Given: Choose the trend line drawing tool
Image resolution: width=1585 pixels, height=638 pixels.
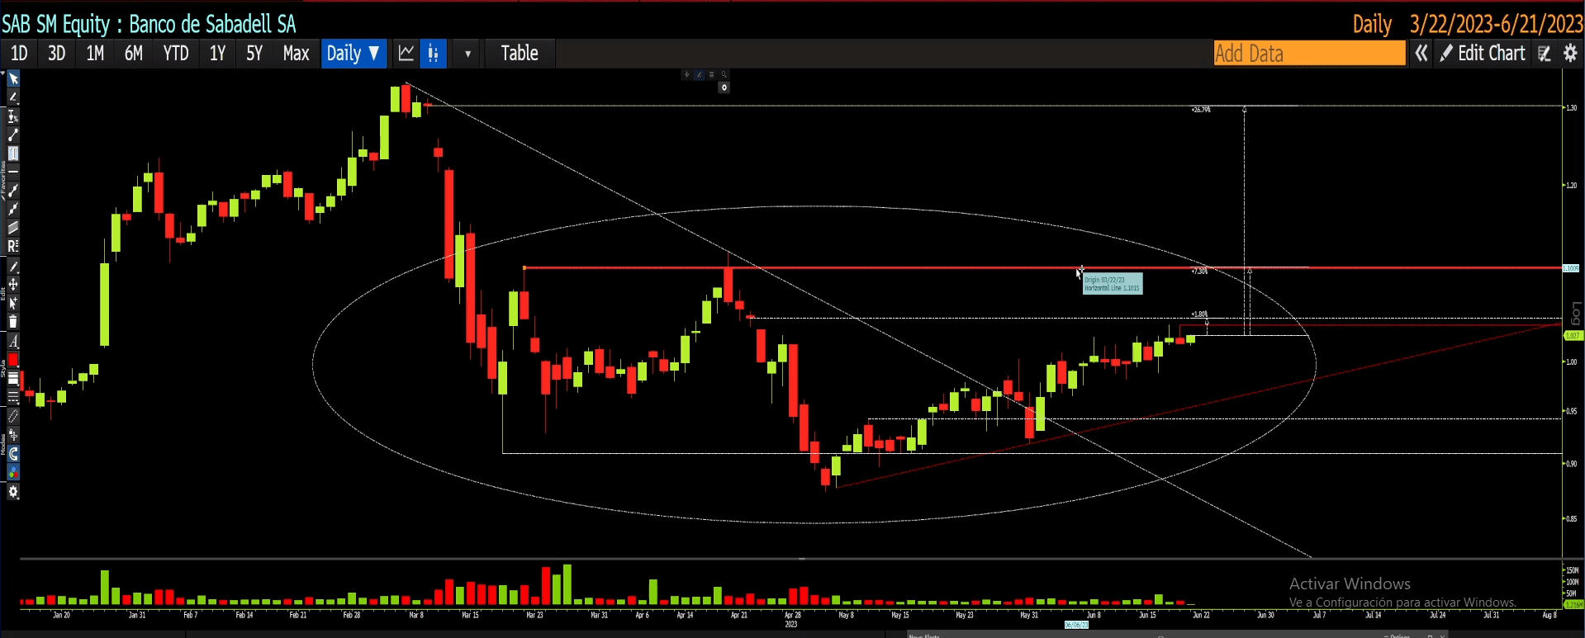Looking at the screenshot, I should (13, 135).
